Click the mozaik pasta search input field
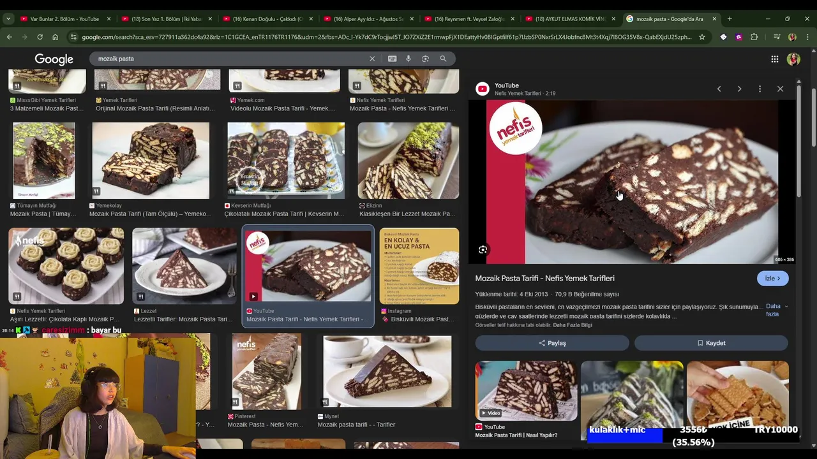This screenshot has height=459, width=817. [230, 59]
